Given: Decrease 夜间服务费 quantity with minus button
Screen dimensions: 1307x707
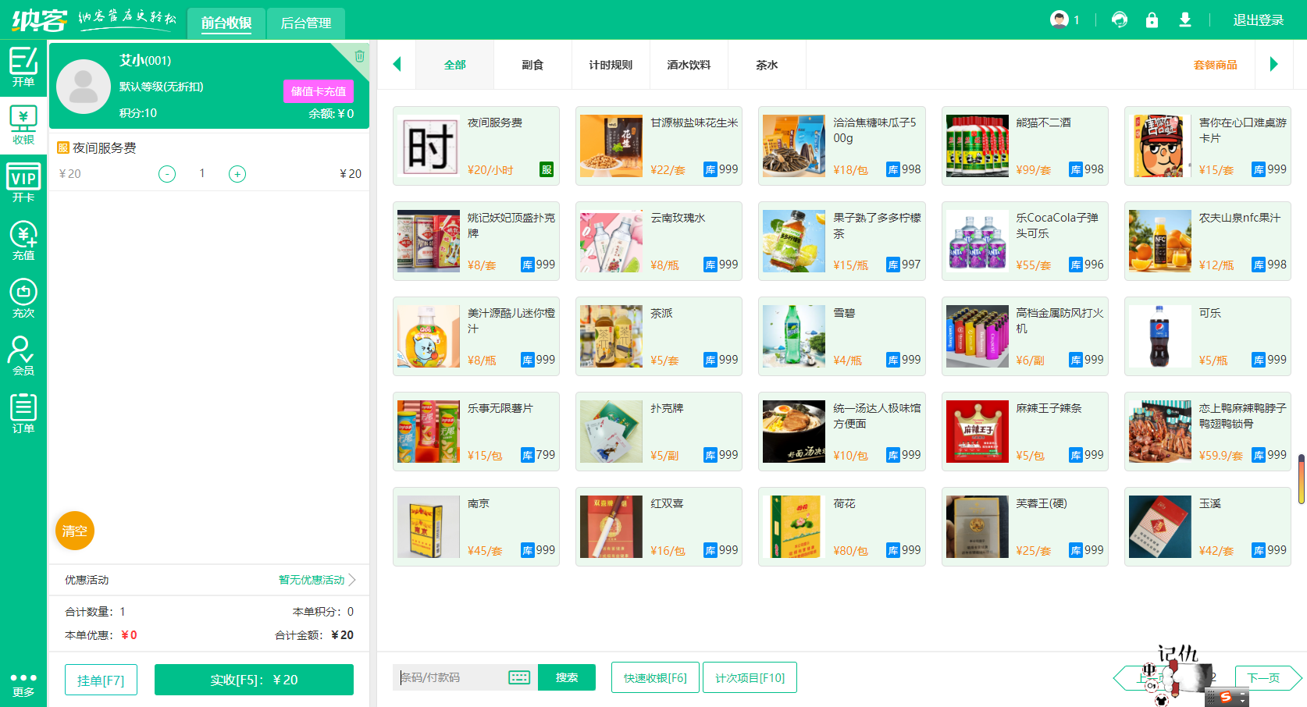Looking at the screenshot, I should [x=167, y=174].
